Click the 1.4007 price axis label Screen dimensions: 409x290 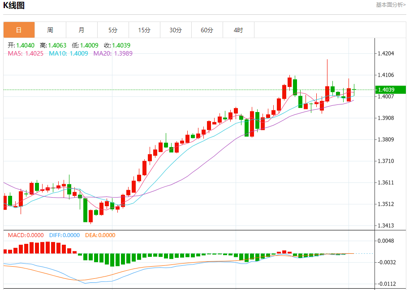click(386, 96)
